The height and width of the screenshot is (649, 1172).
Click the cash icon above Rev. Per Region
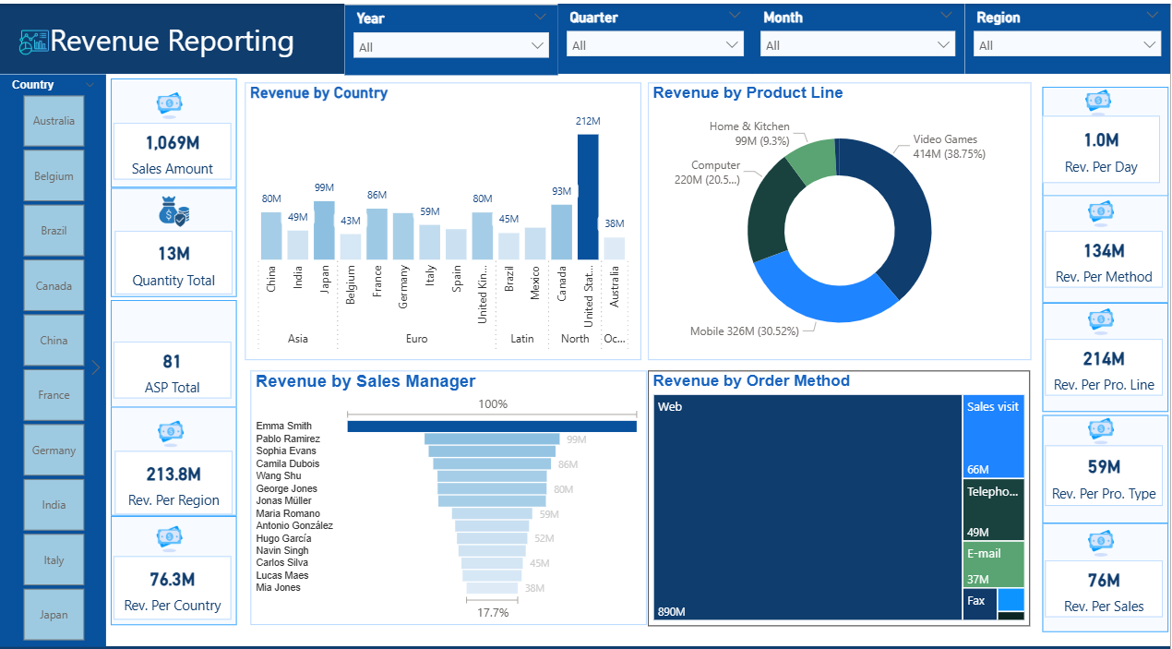[171, 431]
